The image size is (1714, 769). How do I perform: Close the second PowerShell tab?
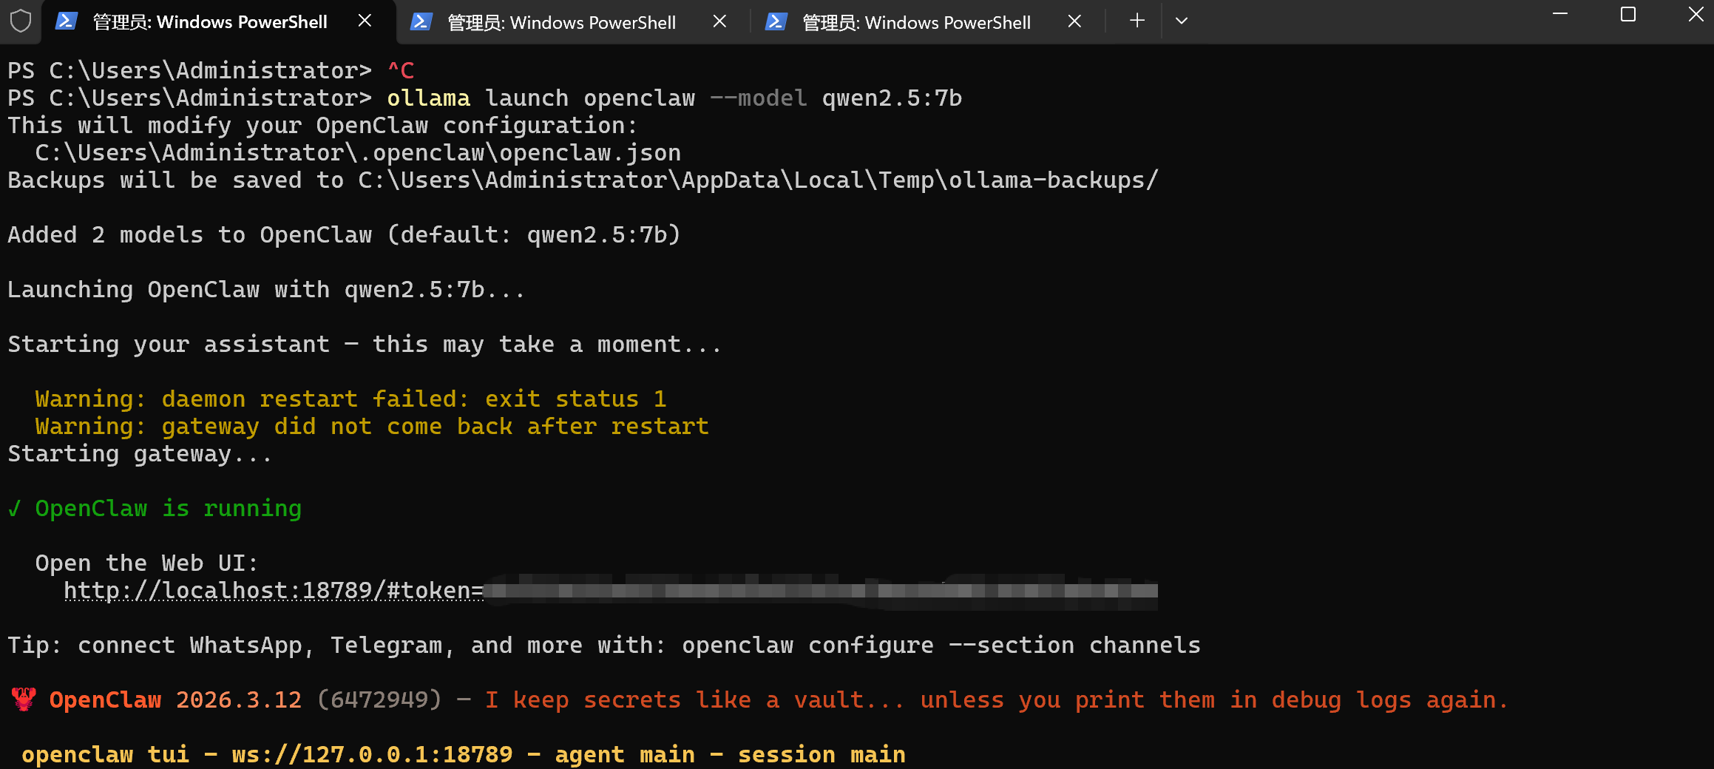tap(719, 22)
